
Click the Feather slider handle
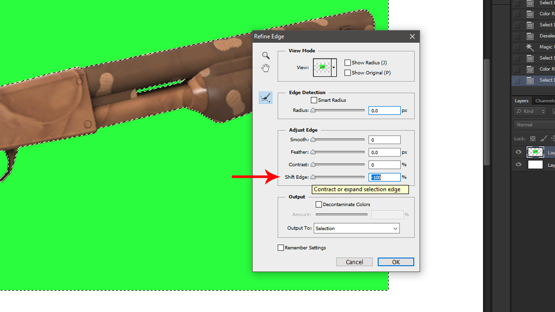click(313, 152)
